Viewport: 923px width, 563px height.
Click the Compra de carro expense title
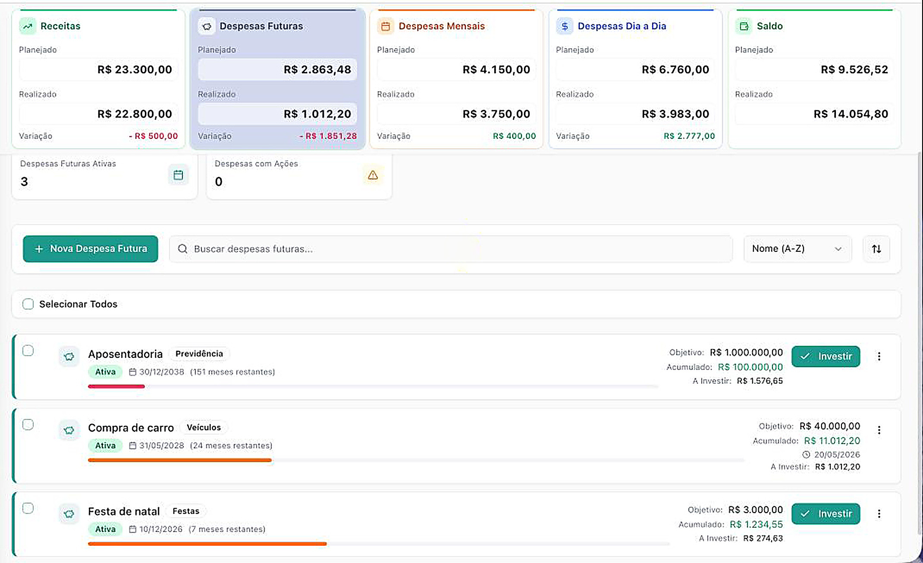pyautogui.click(x=131, y=428)
